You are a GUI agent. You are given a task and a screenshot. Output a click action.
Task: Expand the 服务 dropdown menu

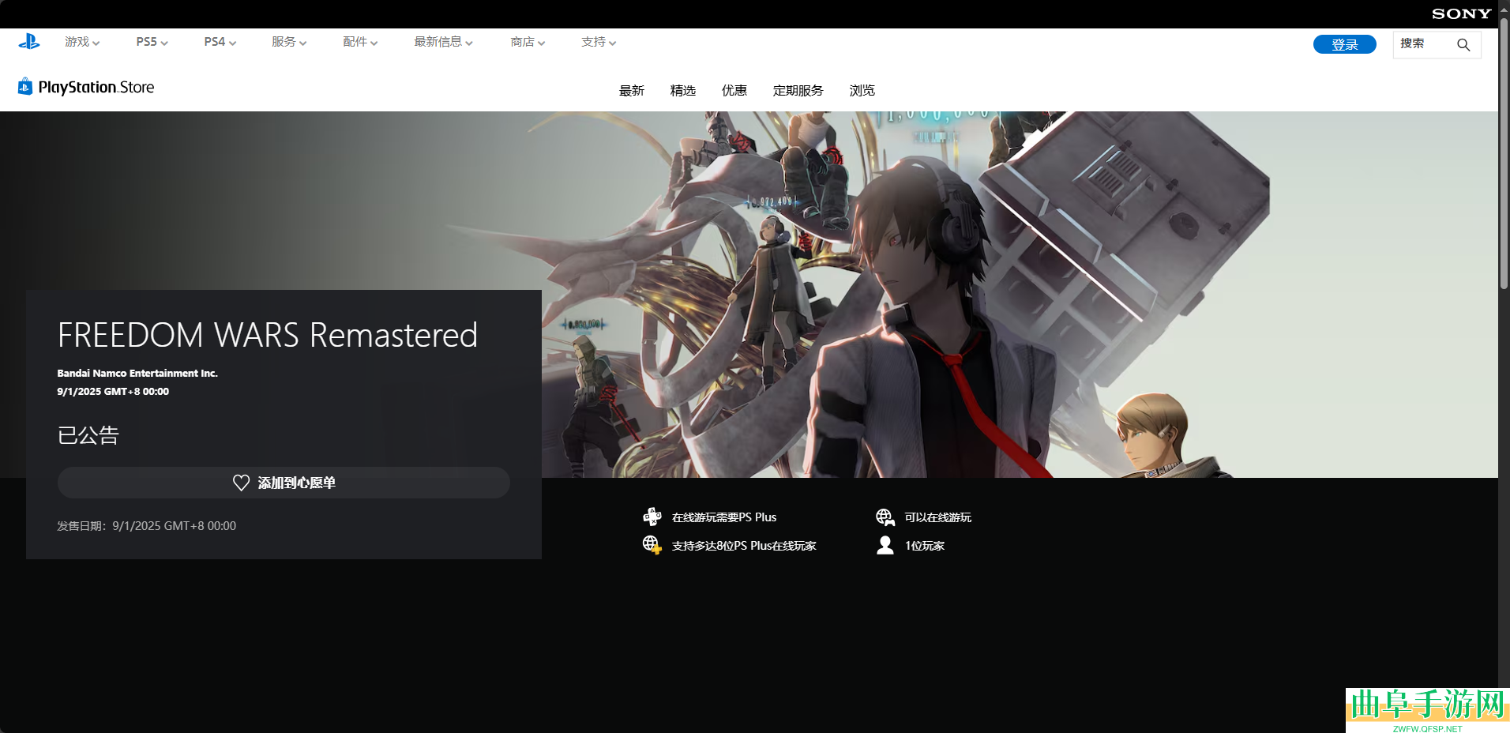[x=289, y=42]
